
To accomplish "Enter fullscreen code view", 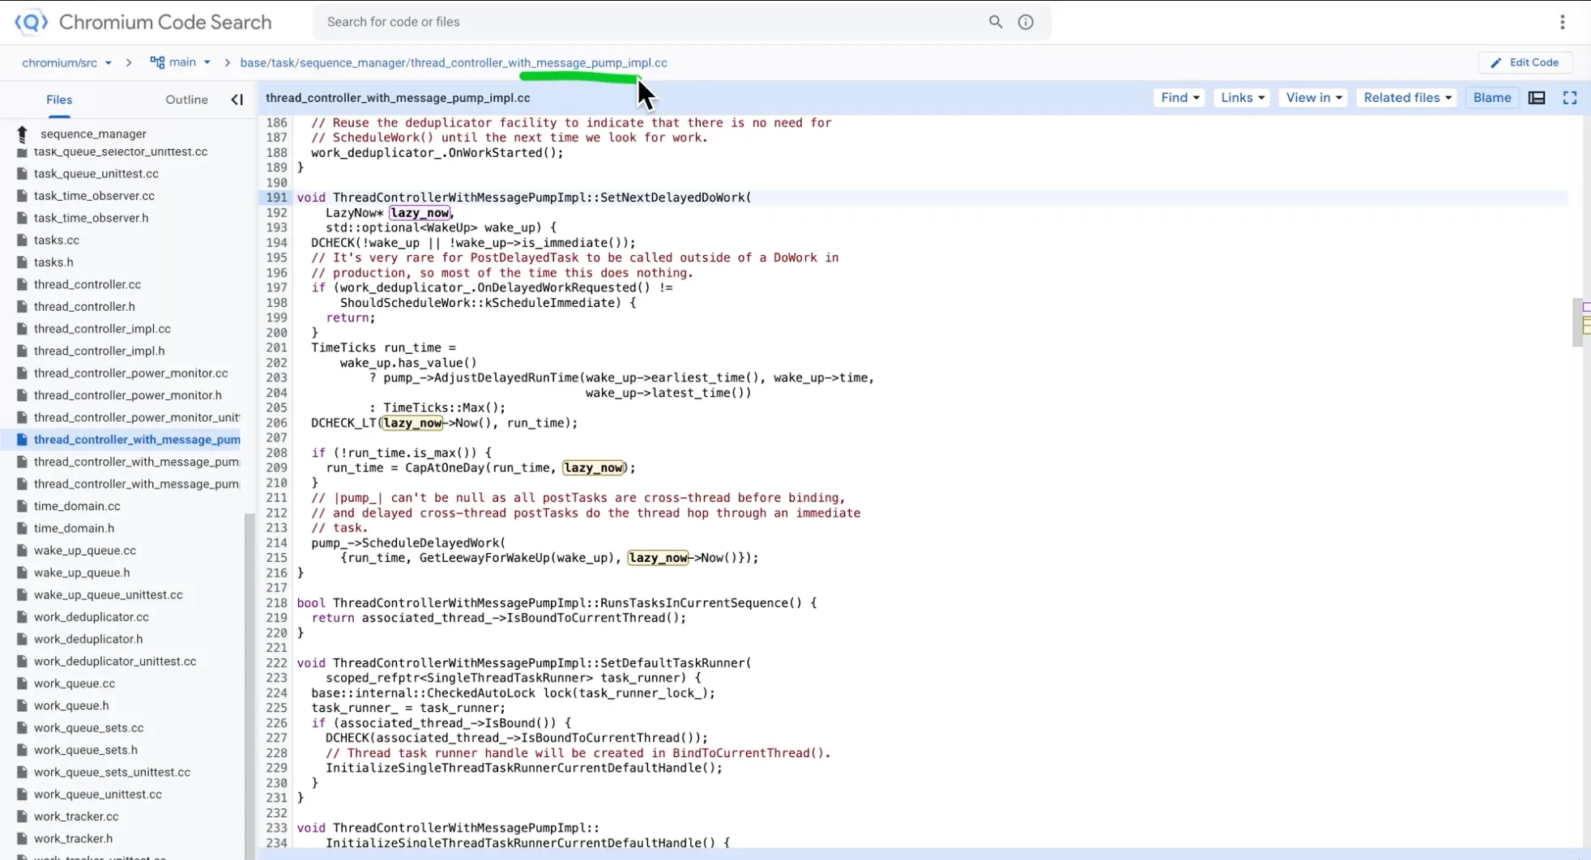I will tap(1570, 98).
